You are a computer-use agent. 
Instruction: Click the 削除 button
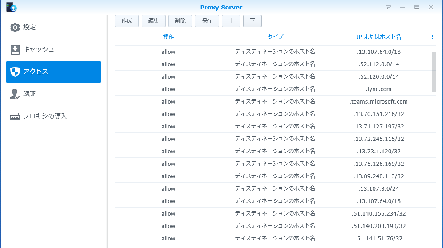pos(180,21)
